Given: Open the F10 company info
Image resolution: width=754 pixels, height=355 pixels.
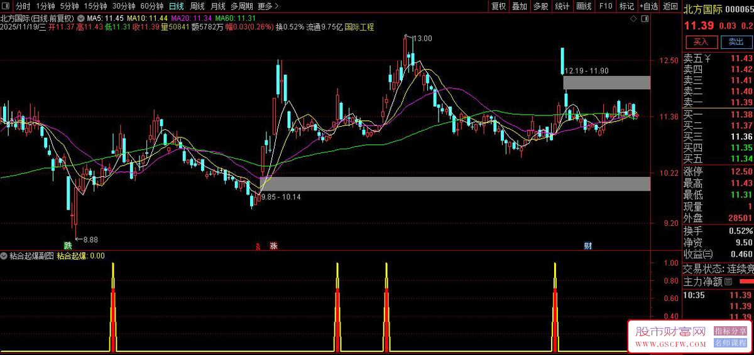Looking at the screenshot, I should coord(606,6).
